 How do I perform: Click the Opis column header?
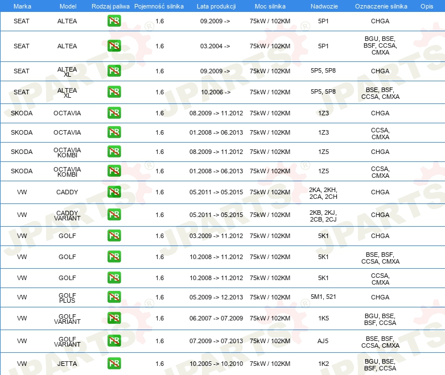coord(427,6)
